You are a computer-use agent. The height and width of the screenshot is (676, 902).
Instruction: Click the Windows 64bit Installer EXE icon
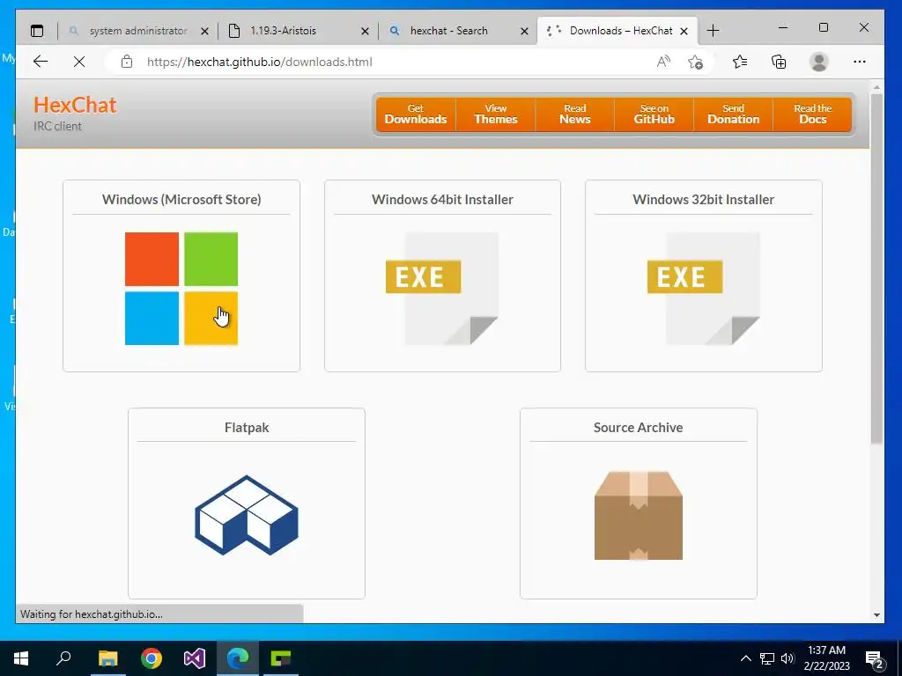click(442, 289)
